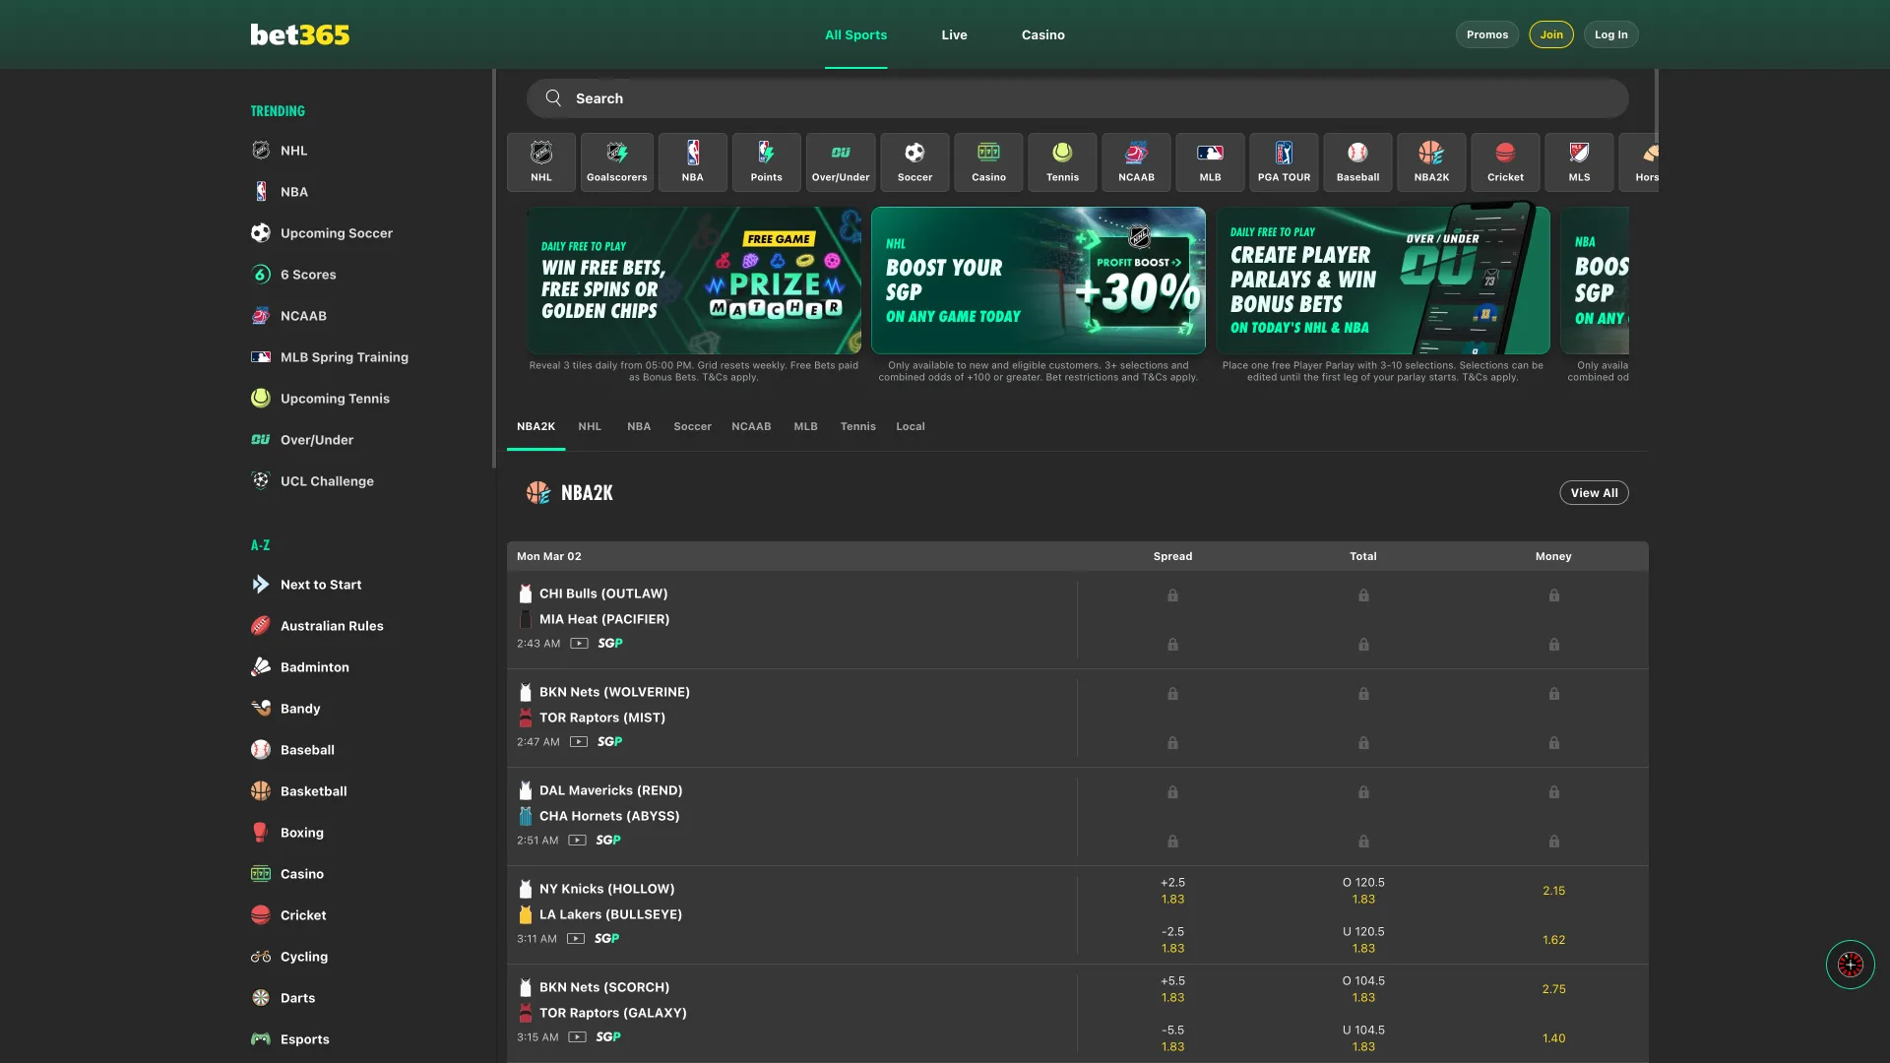Image resolution: width=1890 pixels, height=1063 pixels.
Task: Switch to the NHL tab below the banners
Action: click(x=589, y=426)
